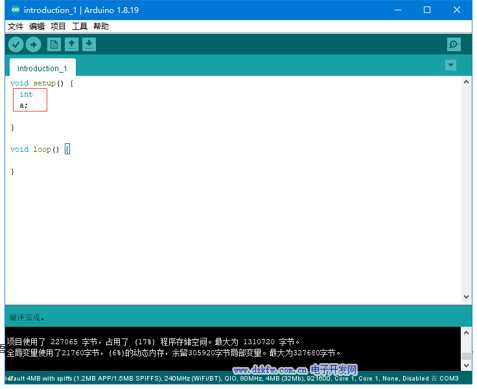
Task: Click editor scrollbar up arrow
Action: tap(466, 82)
